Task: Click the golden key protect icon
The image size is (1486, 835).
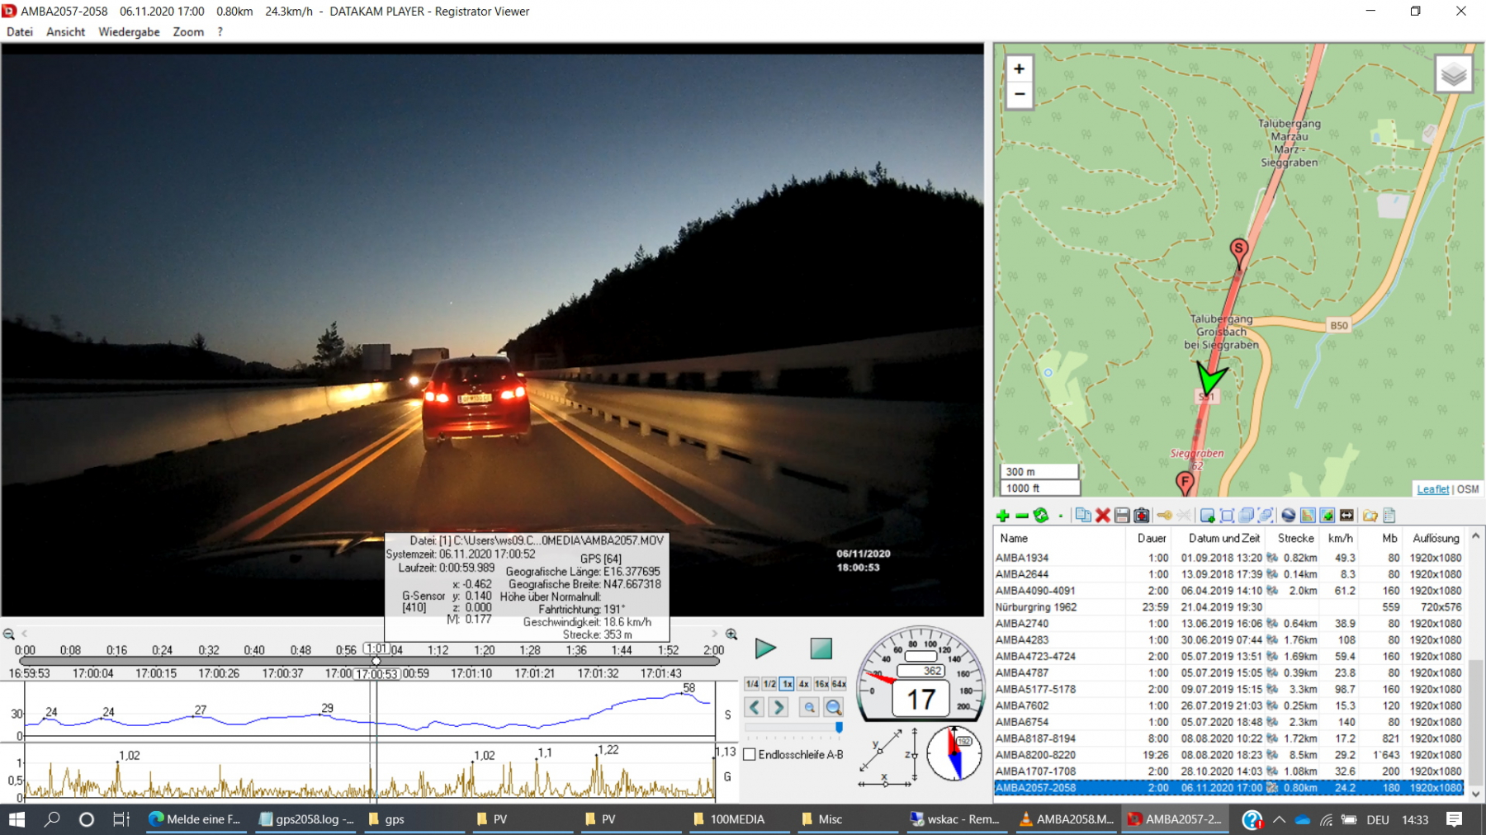Action: tap(1164, 516)
